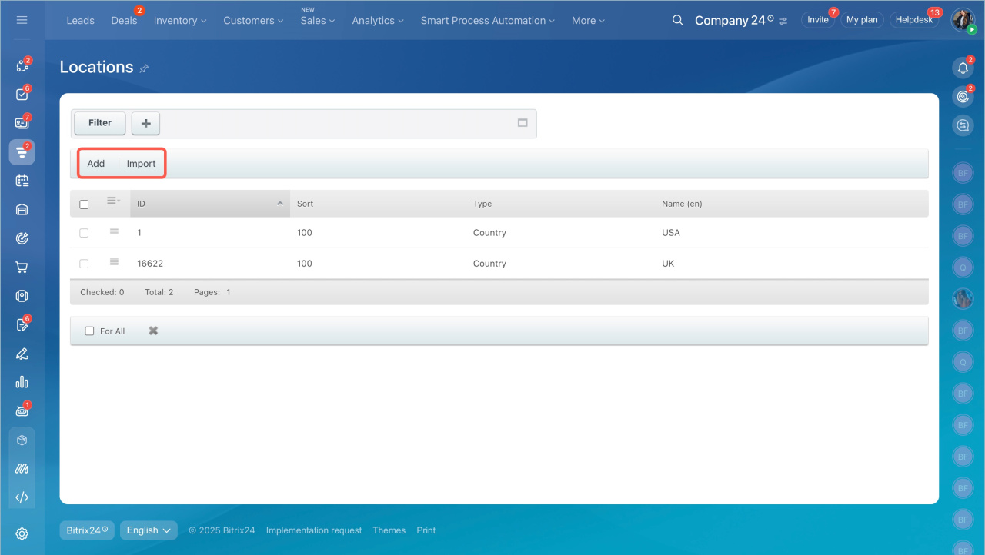Image resolution: width=985 pixels, height=555 pixels.
Task: Go to the Leads menu item
Action: [x=80, y=21]
